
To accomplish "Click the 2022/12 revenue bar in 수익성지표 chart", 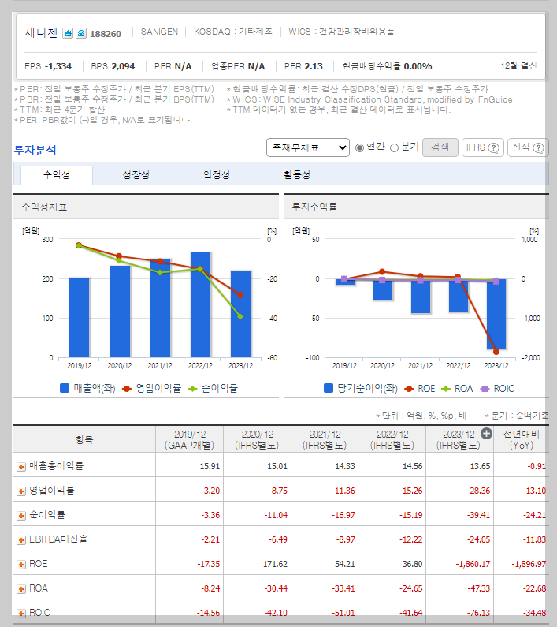I will 201,304.
